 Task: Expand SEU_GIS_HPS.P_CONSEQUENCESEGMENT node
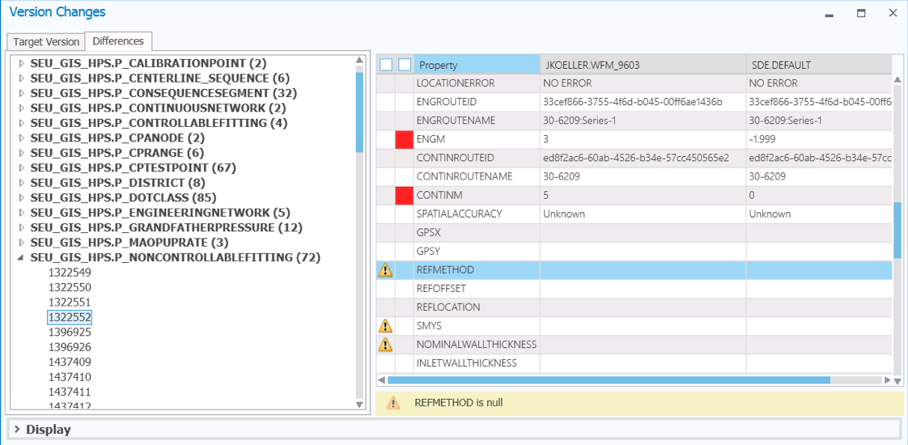22,92
